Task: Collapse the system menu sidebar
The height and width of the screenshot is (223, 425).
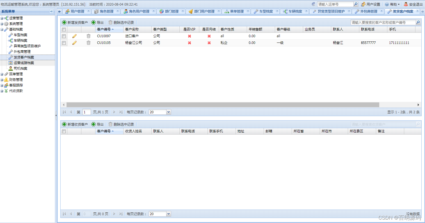Action: point(51,11)
